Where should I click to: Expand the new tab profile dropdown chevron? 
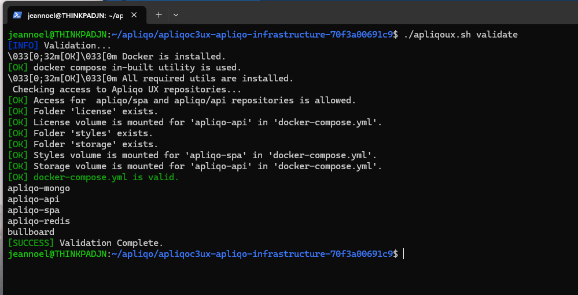[x=176, y=15]
